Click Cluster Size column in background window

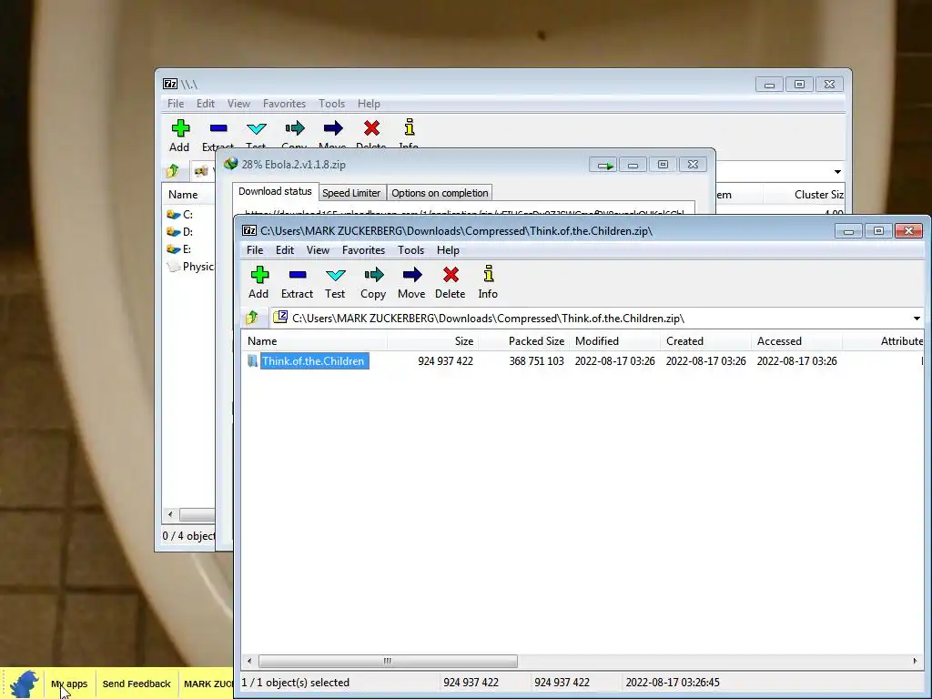(804, 195)
